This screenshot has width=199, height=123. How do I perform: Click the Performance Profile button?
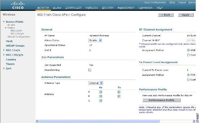point(162,100)
